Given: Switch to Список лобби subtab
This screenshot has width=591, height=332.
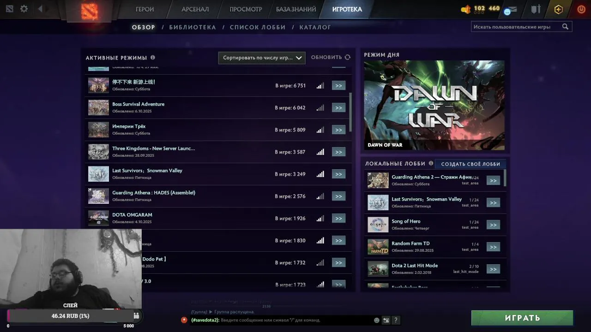Looking at the screenshot, I should point(258,27).
